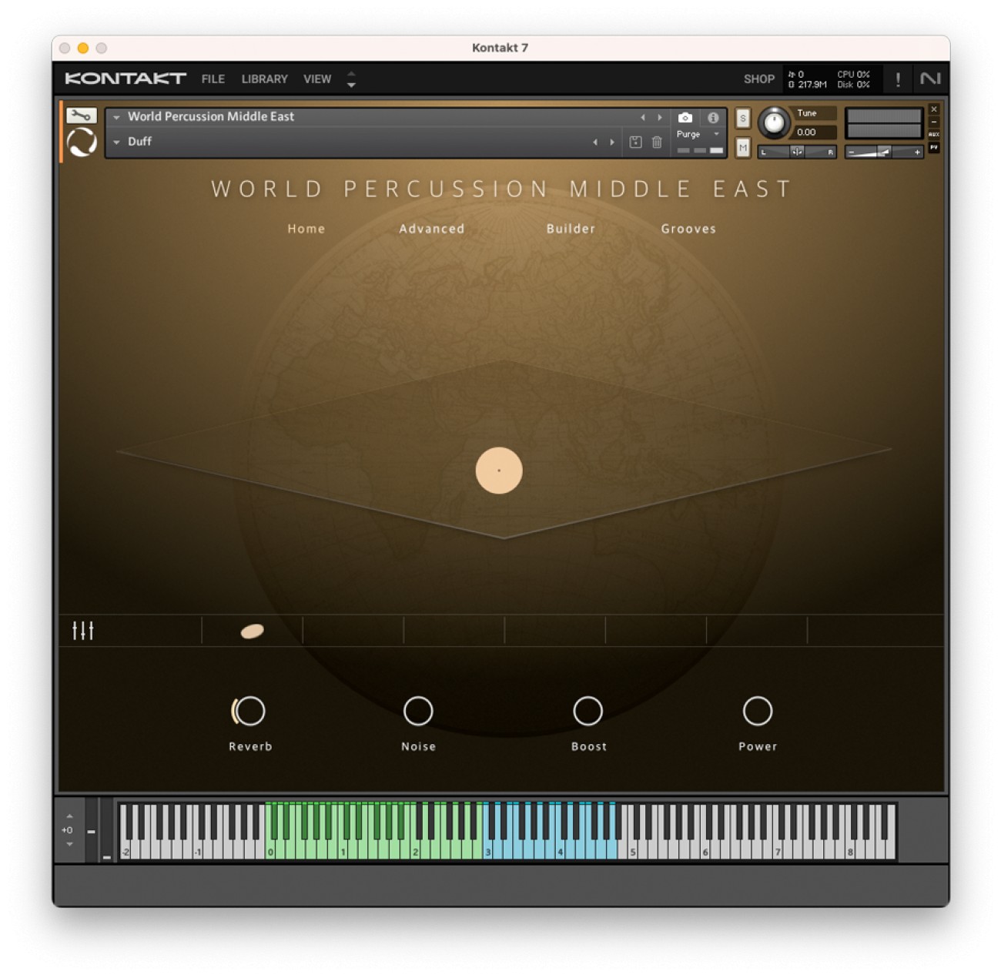Viewport: 1001px width, 975px height.
Task: Click the SHOP button
Action: 759,79
